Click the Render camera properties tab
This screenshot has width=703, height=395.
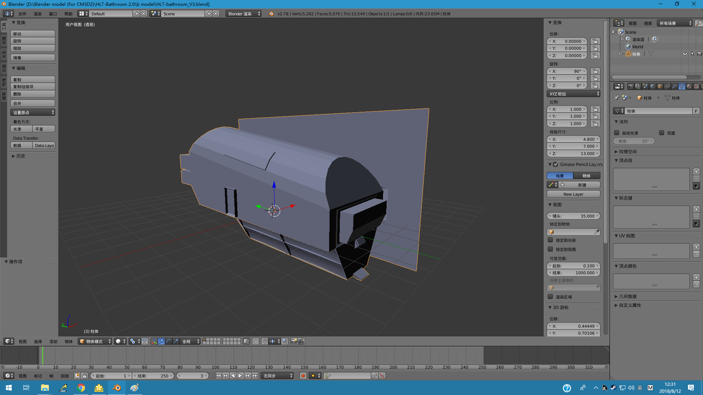(631, 86)
